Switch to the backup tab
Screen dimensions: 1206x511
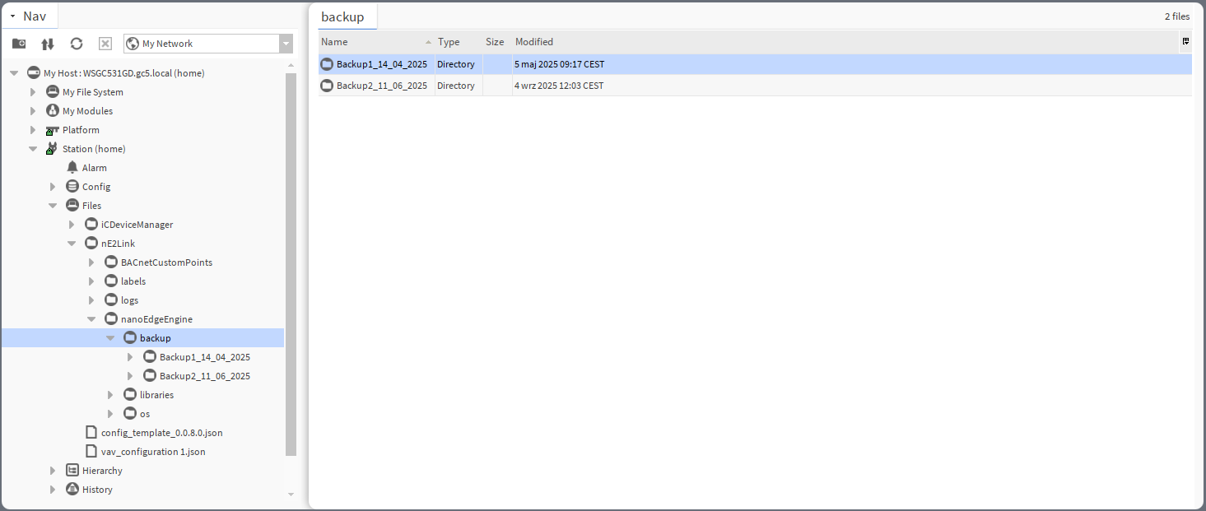pos(342,17)
